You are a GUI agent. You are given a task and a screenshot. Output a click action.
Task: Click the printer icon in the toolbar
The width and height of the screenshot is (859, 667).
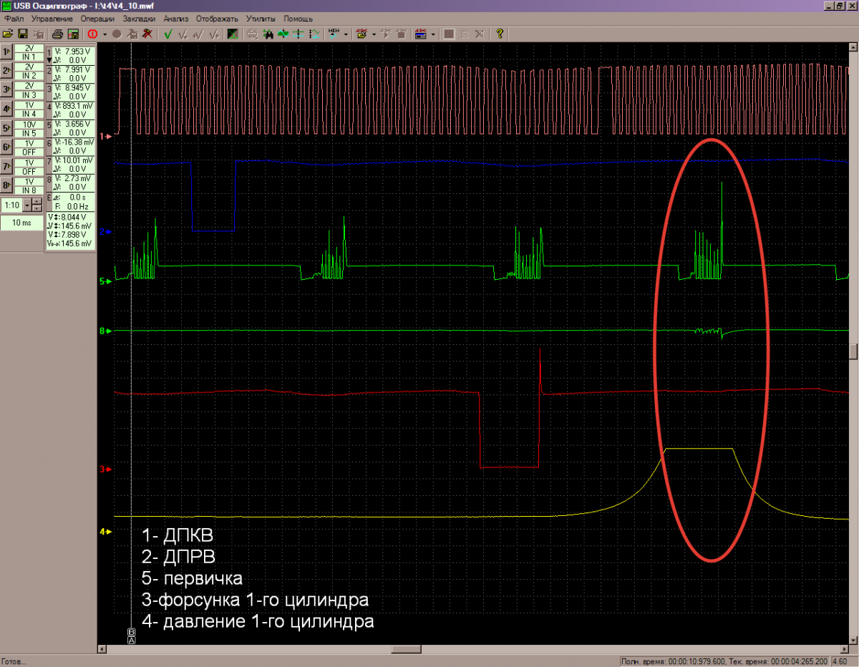pos(58,34)
